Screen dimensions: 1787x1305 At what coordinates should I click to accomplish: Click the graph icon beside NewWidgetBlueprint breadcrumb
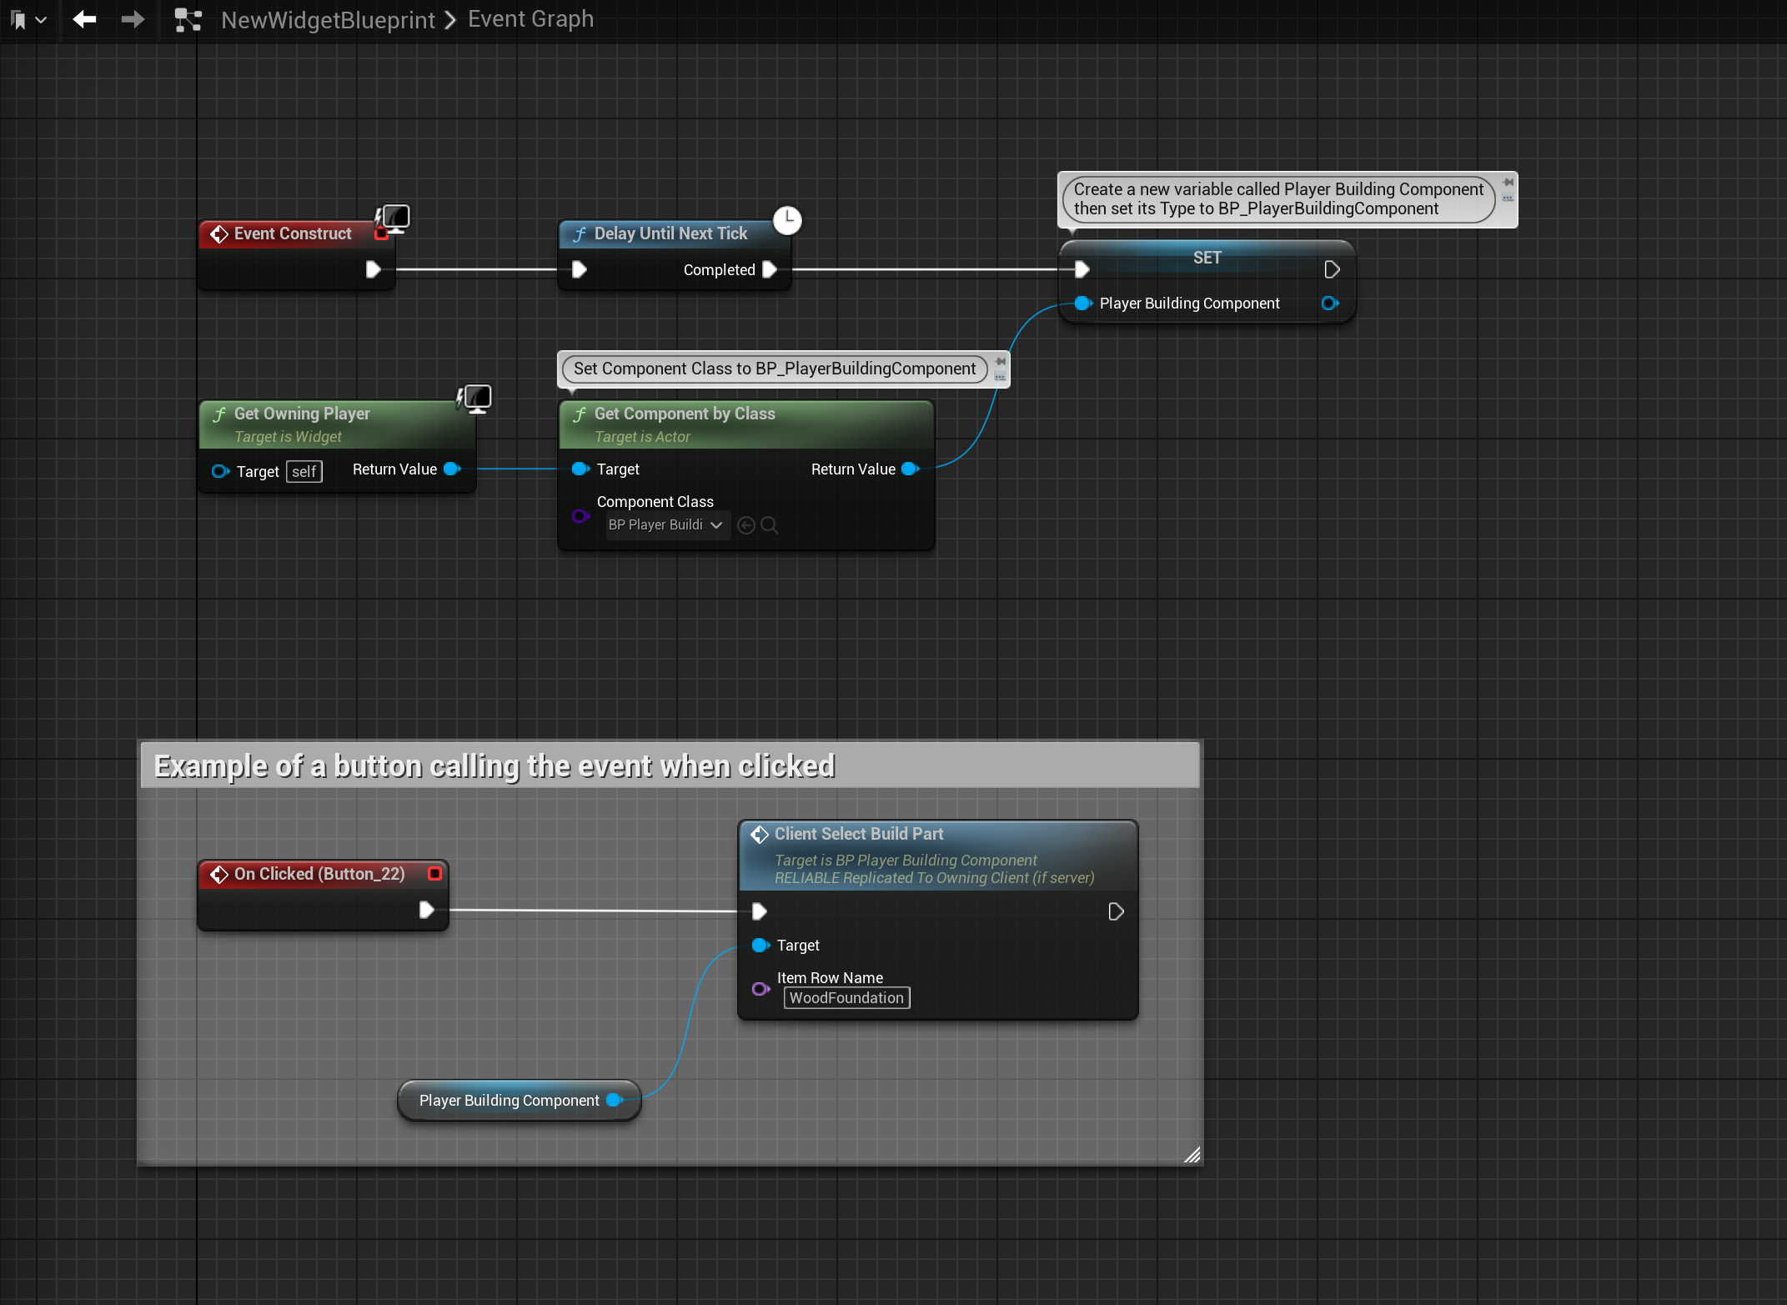click(188, 20)
